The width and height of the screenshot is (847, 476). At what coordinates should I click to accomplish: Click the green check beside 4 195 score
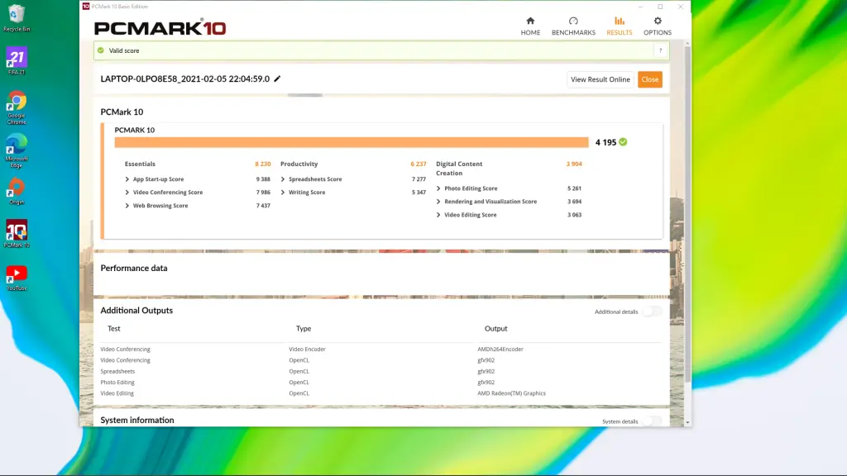(x=623, y=142)
